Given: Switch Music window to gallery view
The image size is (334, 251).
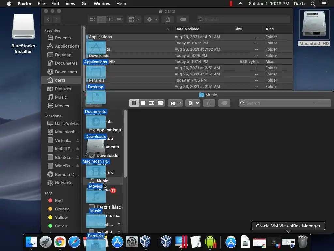Looking at the screenshot, I should pos(160,103).
